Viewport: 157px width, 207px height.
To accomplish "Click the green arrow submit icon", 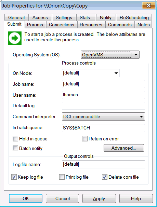I will (x=15, y=38).
